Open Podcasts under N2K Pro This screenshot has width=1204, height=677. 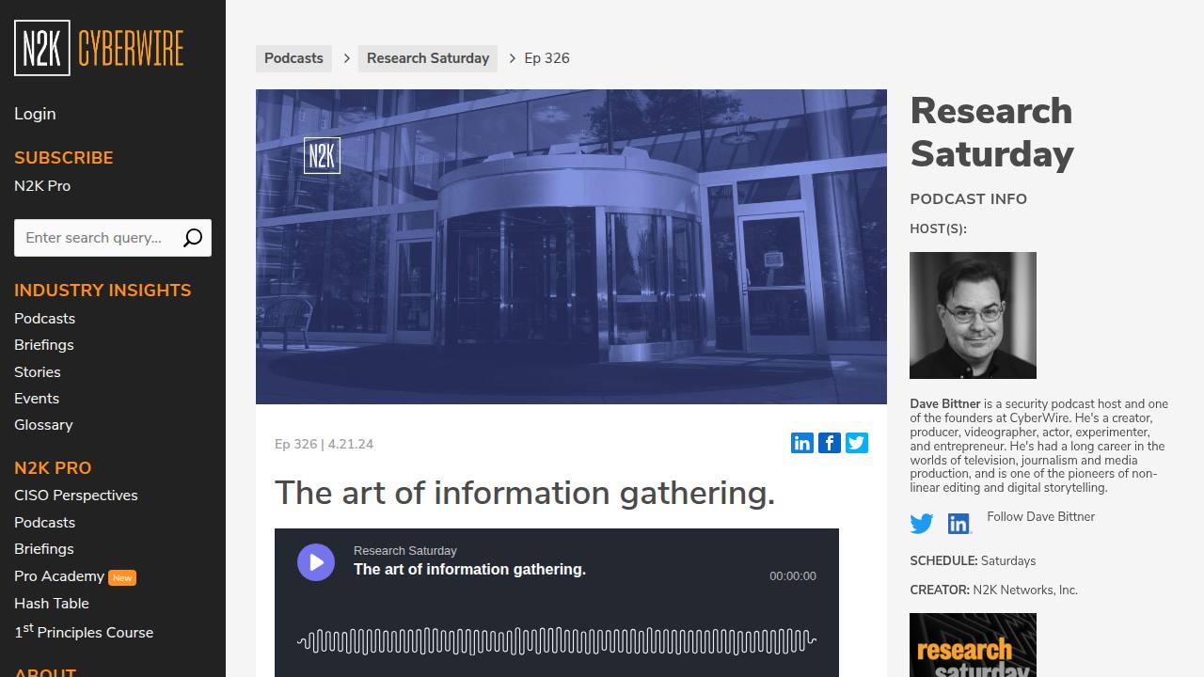[x=44, y=523]
